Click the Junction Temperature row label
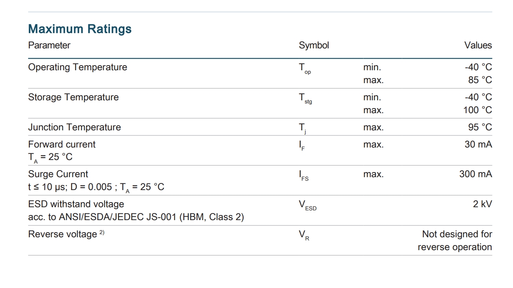This screenshot has width=513, height=288. 75,127
